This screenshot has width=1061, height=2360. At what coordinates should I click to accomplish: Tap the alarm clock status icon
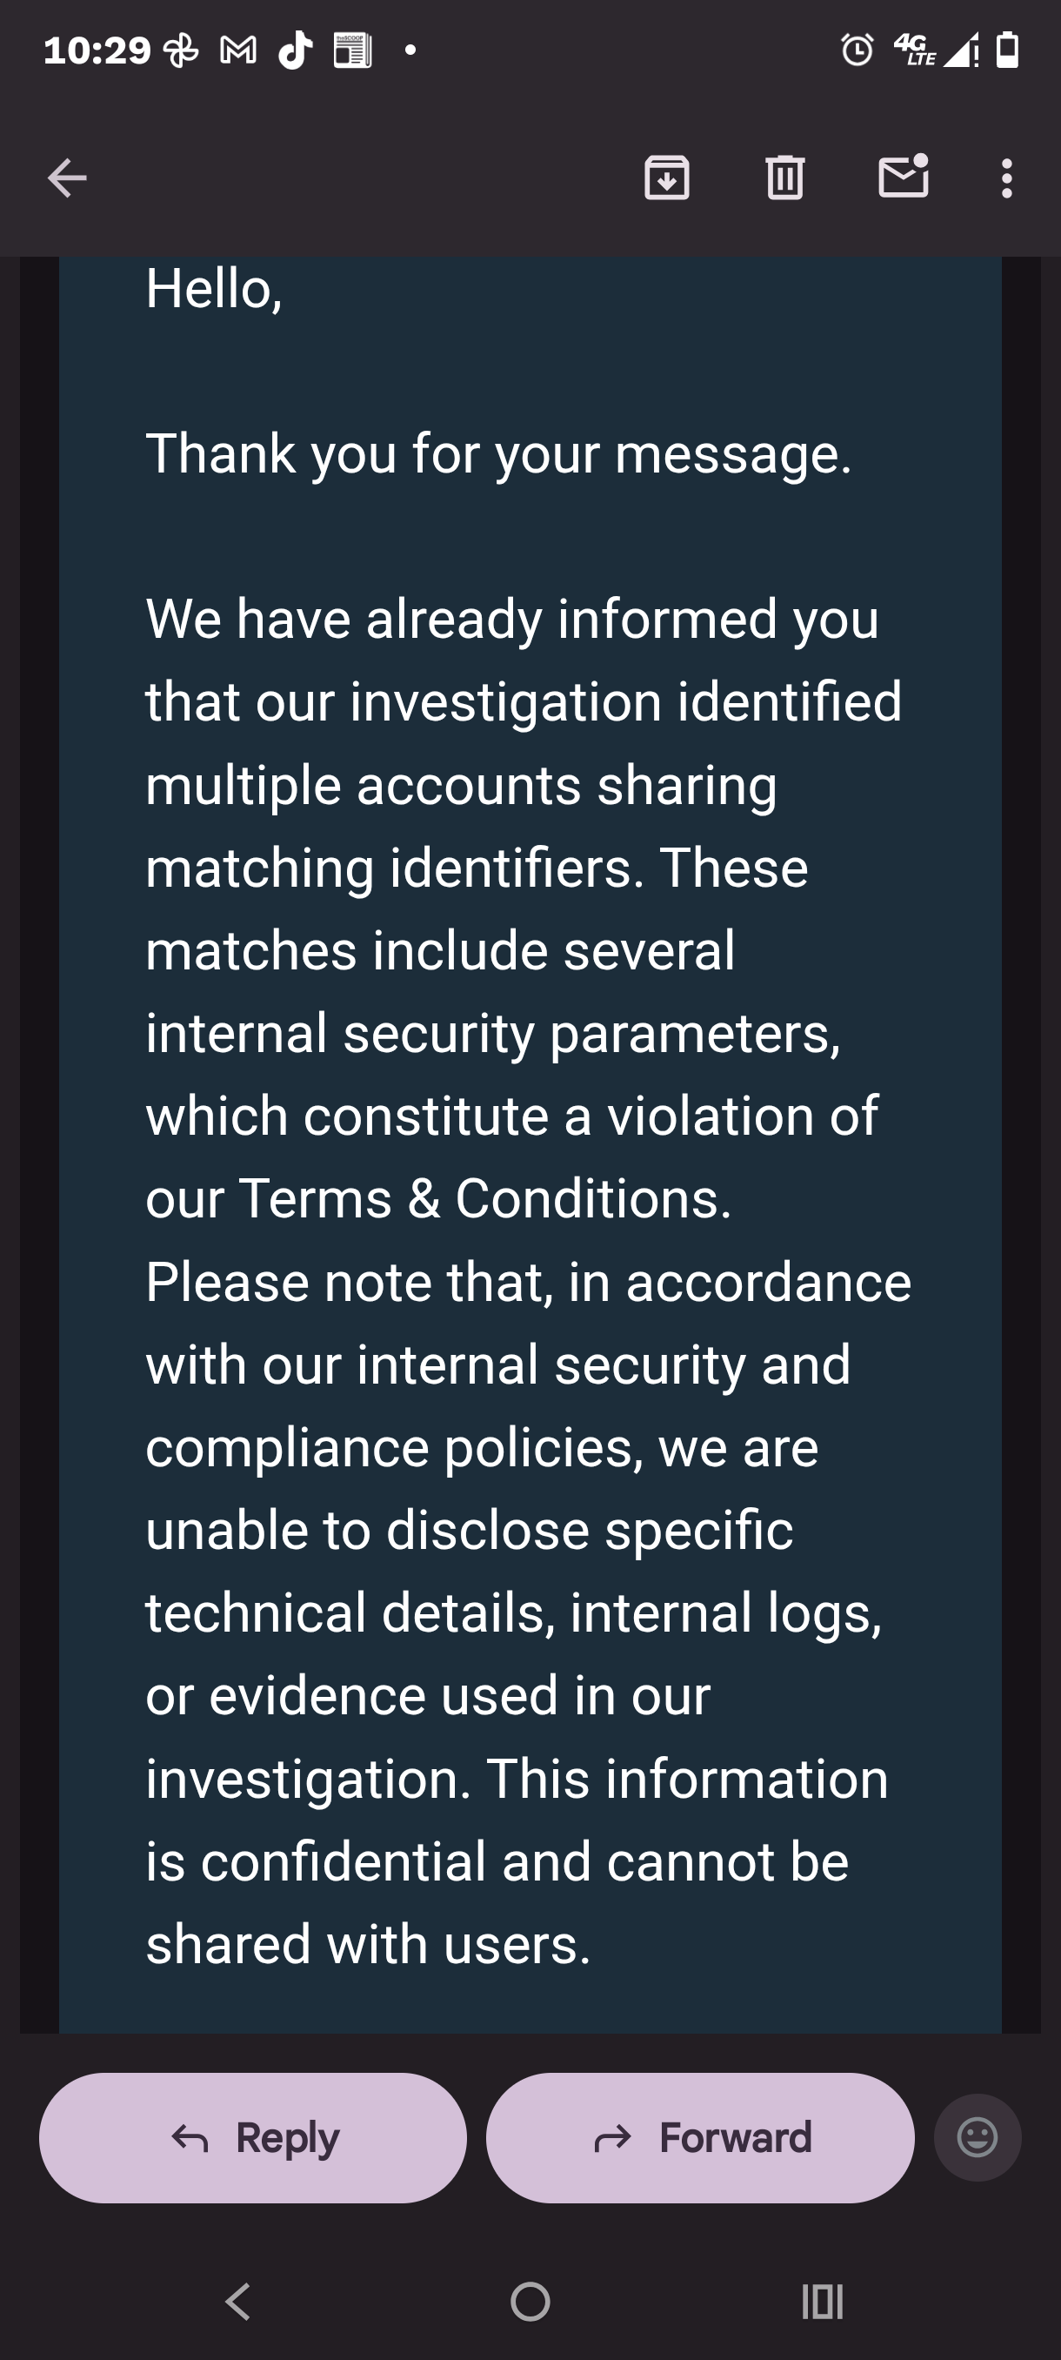coord(857,50)
